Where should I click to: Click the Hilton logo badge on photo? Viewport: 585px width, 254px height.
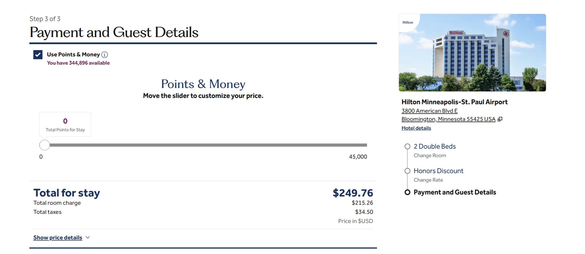408,23
